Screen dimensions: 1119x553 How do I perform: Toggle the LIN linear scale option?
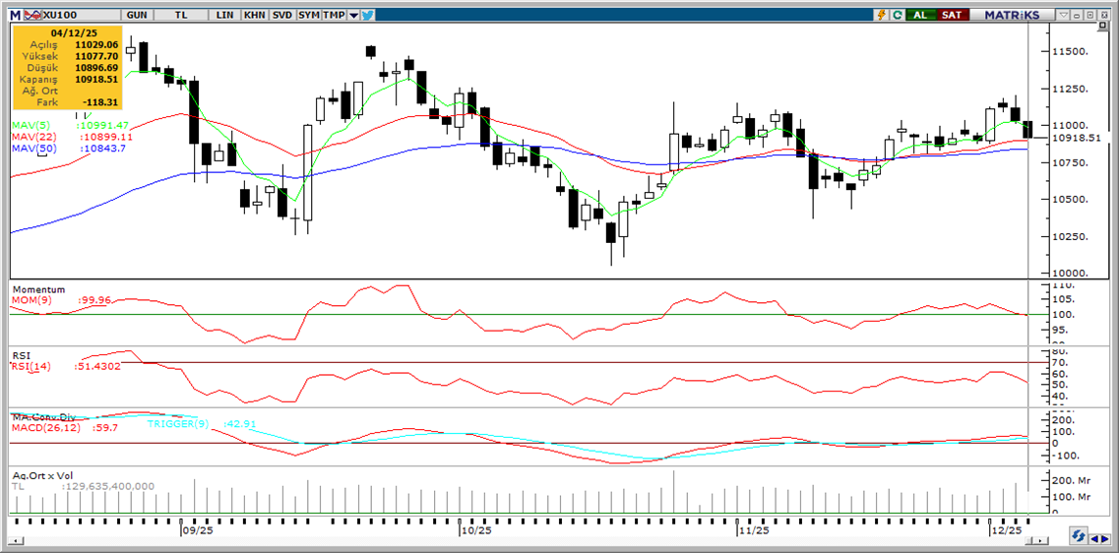(x=225, y=15)
